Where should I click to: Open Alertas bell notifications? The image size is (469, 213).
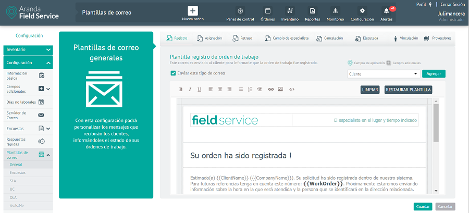[x=387, y=11]
